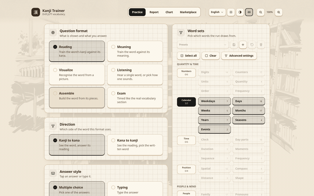Click the Direction section funnel icon

pyautogui.click(x=53, y=126)
